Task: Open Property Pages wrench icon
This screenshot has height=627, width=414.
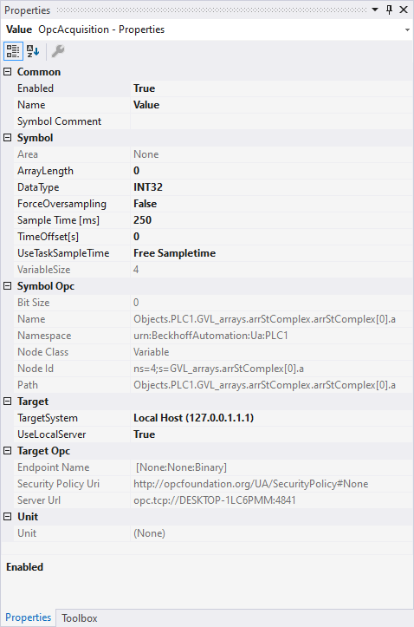Action: 58,51
